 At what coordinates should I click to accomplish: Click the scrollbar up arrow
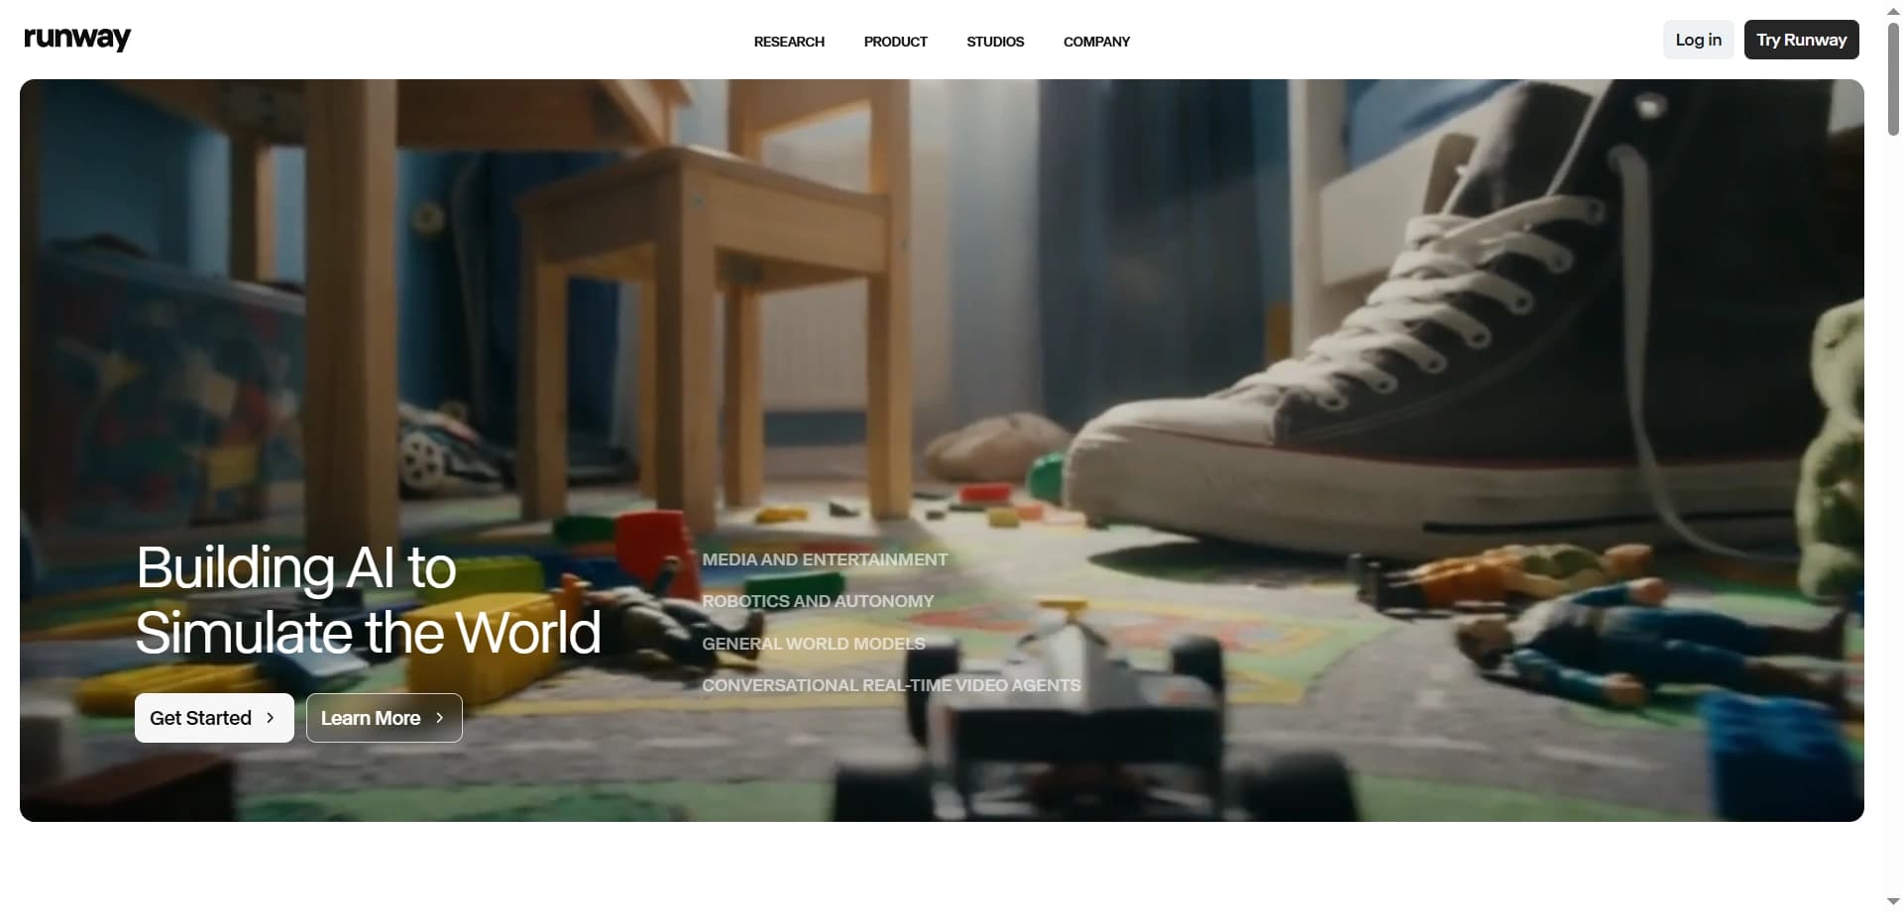(x=1893, y=10)
